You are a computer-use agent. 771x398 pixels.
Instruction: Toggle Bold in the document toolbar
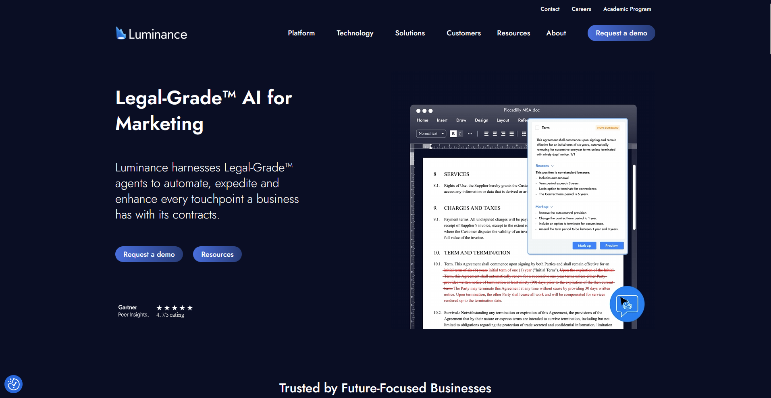pos(453,134)
